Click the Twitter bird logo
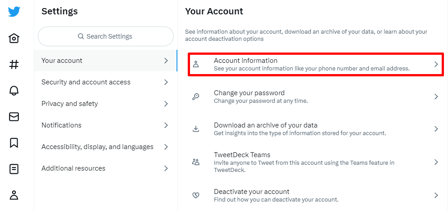Screen dimensions: 448x211 [x=14, y=12]
